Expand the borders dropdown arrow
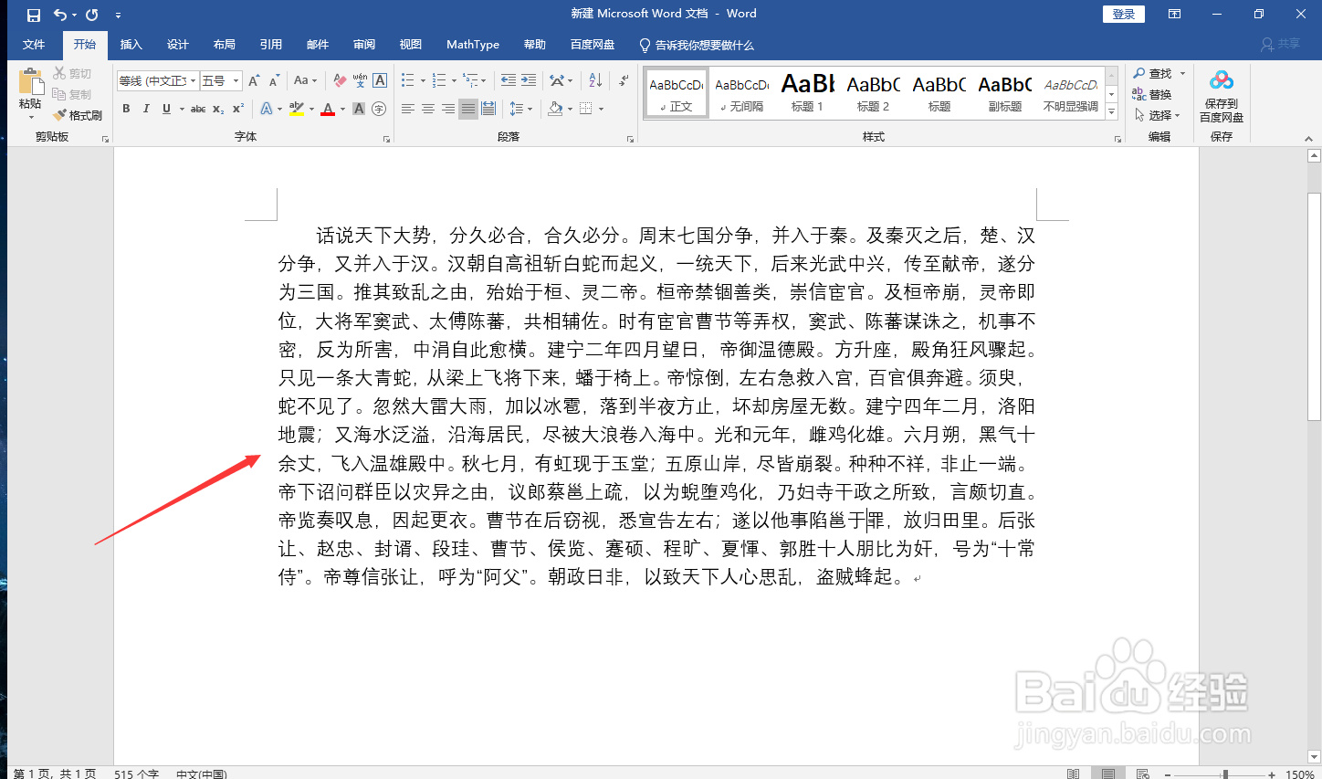The height and width of the screenshot is (779, 1322). click(x=602, y=109)
